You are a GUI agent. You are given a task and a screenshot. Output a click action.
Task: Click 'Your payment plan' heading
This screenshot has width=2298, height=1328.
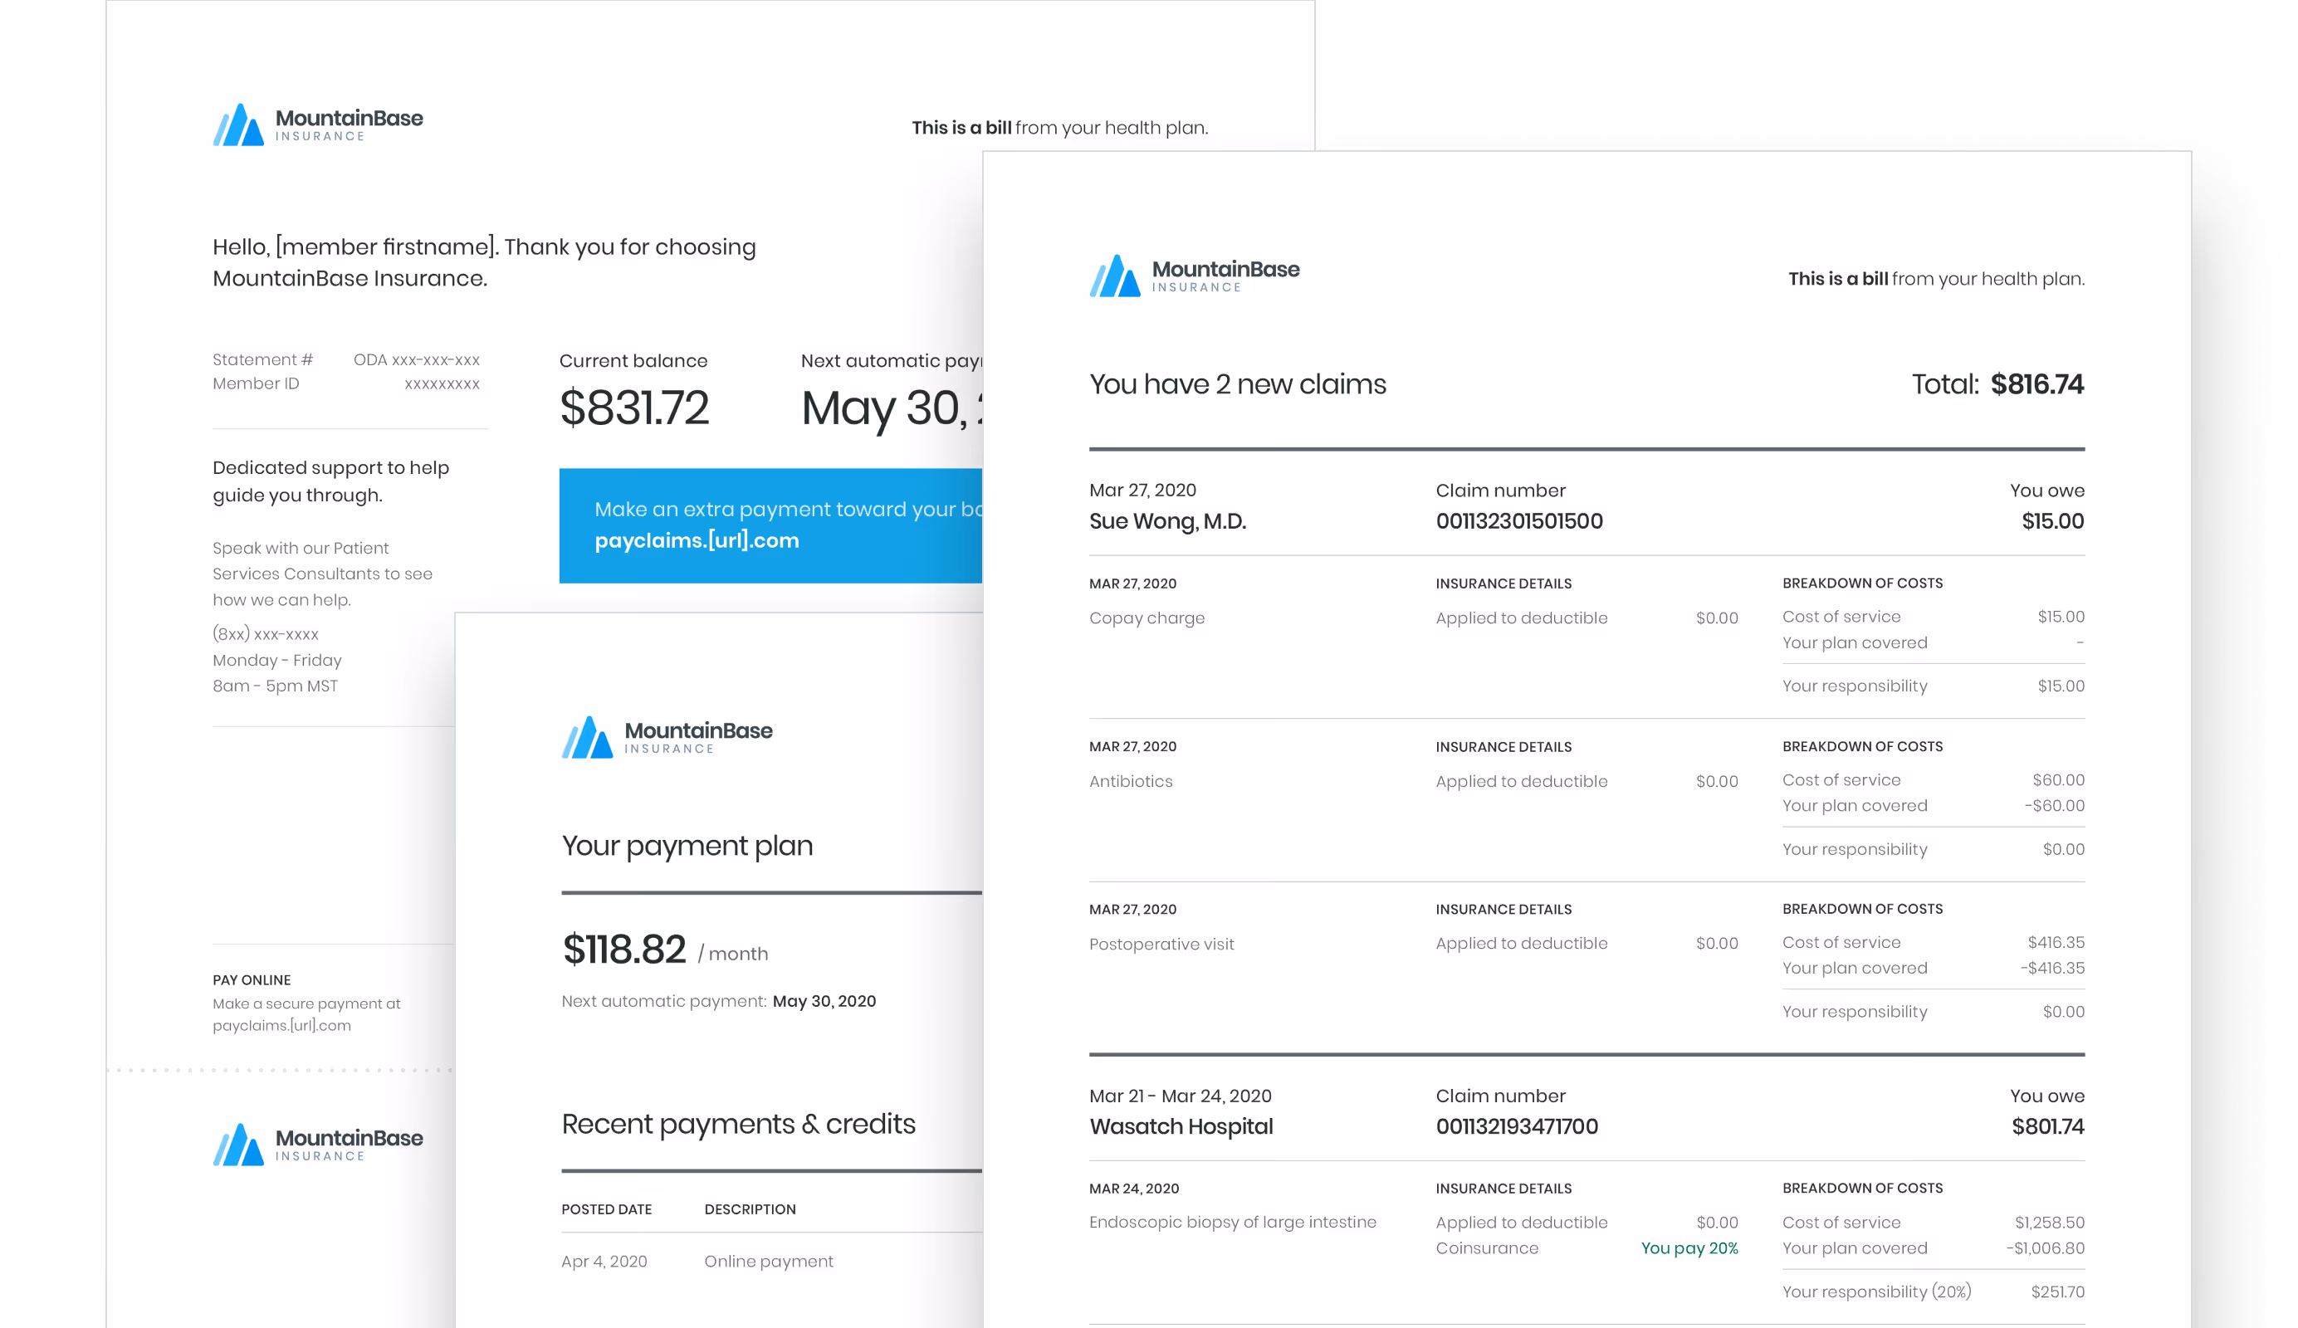[x=687, y=846]
